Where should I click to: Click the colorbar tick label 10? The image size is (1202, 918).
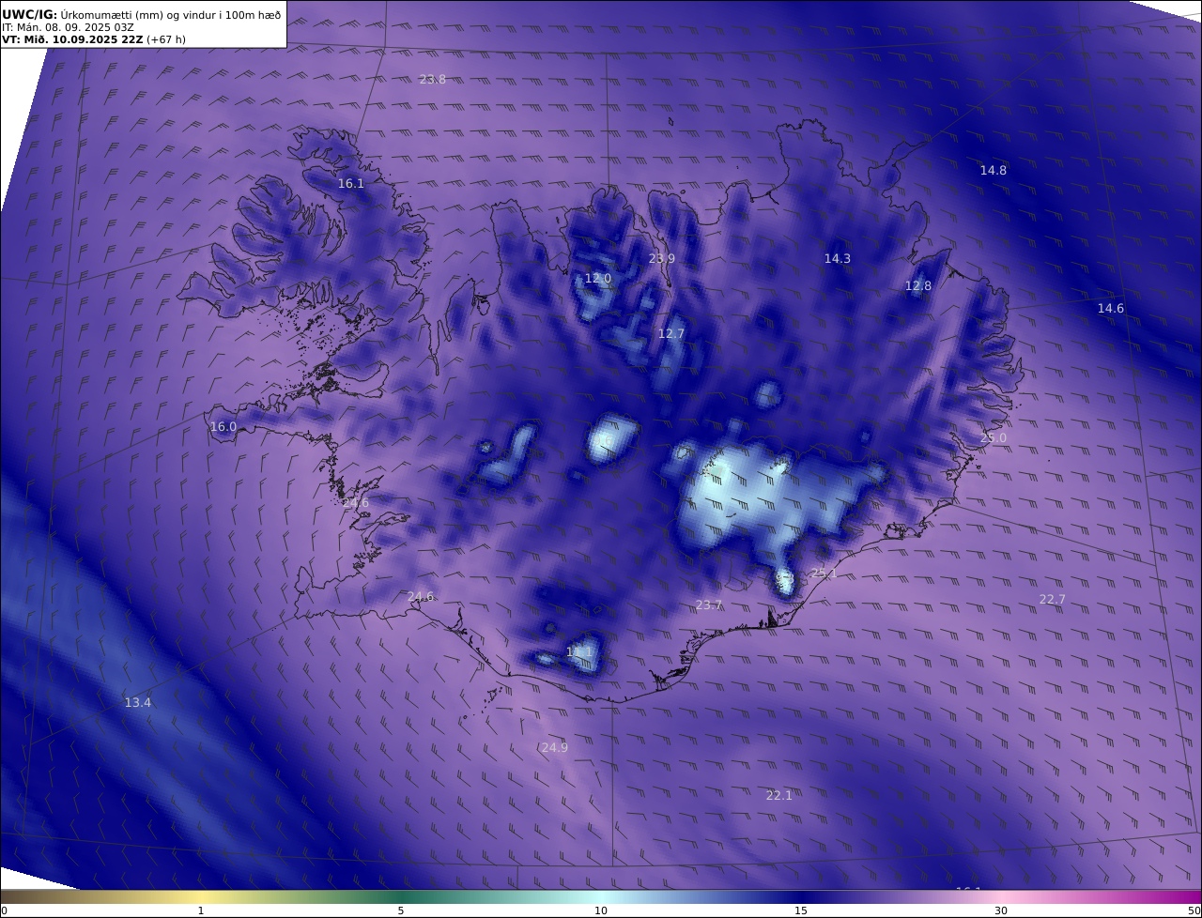pos(601,910)
